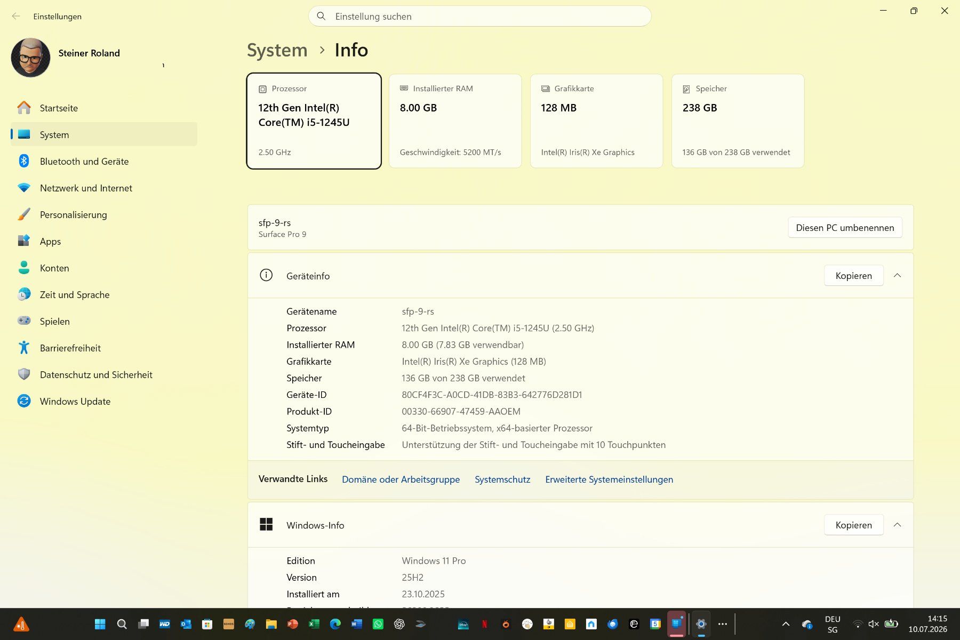The width and height of the screenshot is (960, 640).
Task: Collapse the Geräteinfo section chevron
Action: [x=897, y=276]
